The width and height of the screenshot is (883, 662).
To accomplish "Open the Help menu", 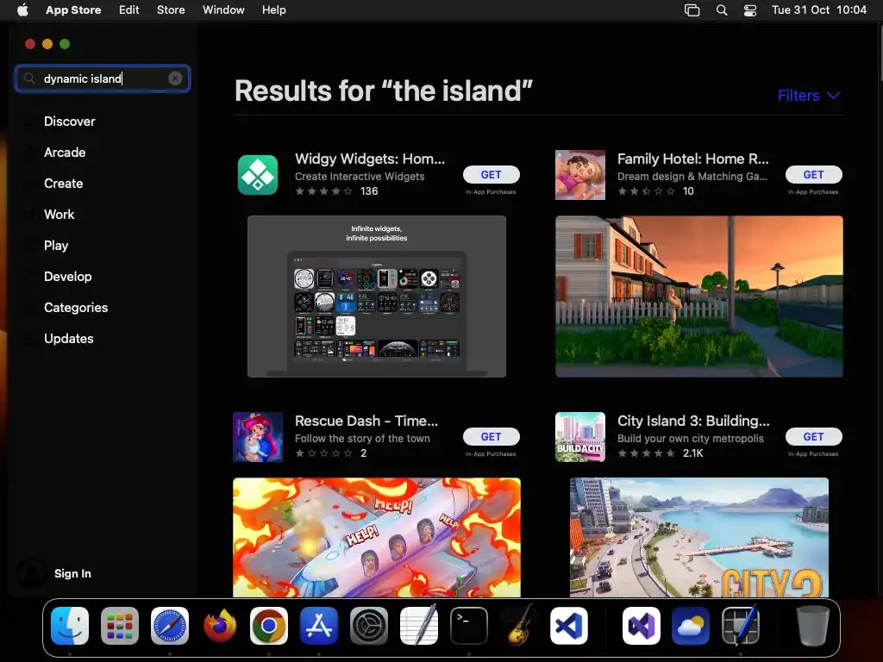I will click(x=273, y=9).
